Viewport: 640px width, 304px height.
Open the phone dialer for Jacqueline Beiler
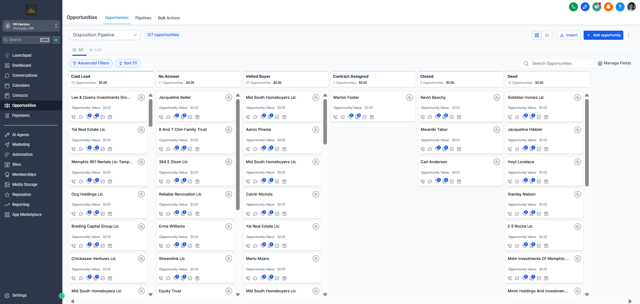161,117
